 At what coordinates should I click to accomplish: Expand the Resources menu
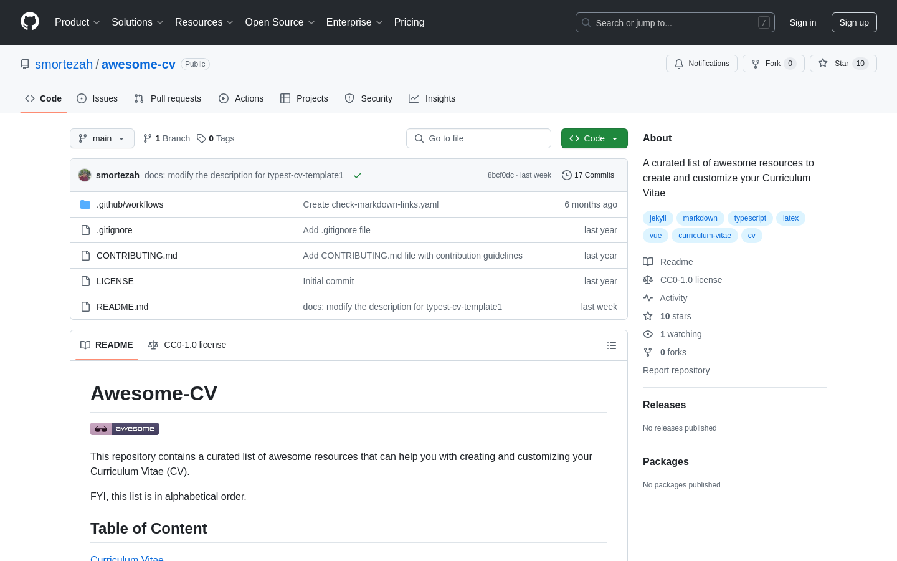(204, 22)
